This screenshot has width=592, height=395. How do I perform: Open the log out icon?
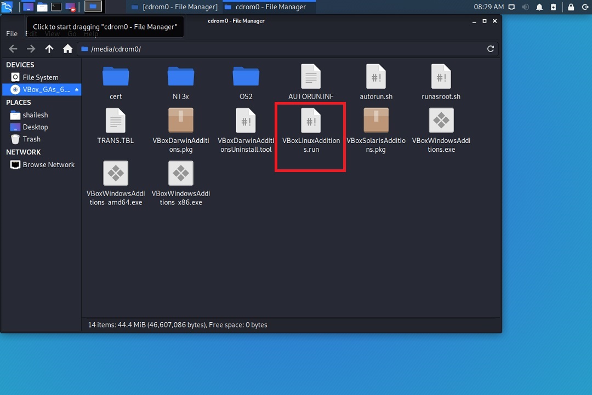click(585, 7)
